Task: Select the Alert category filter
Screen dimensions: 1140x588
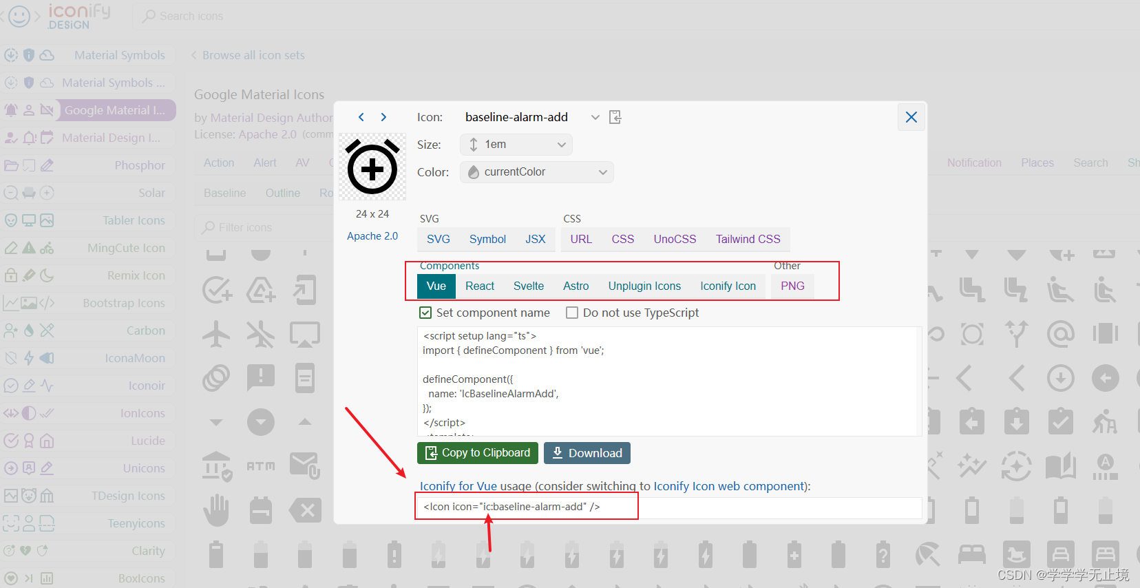Action: [265, 163]
